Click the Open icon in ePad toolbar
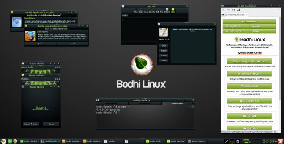This screenshot has height=144, width=284. [141, 10]
